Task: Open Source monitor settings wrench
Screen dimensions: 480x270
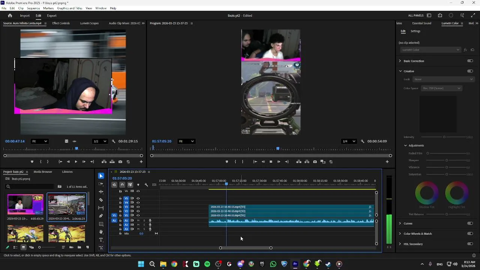Action: [113, 141]
